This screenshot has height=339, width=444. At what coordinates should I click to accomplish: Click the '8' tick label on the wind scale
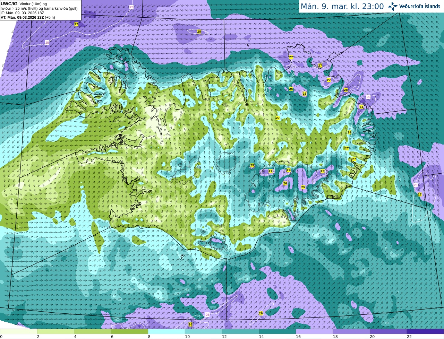(x=149, y=337)
